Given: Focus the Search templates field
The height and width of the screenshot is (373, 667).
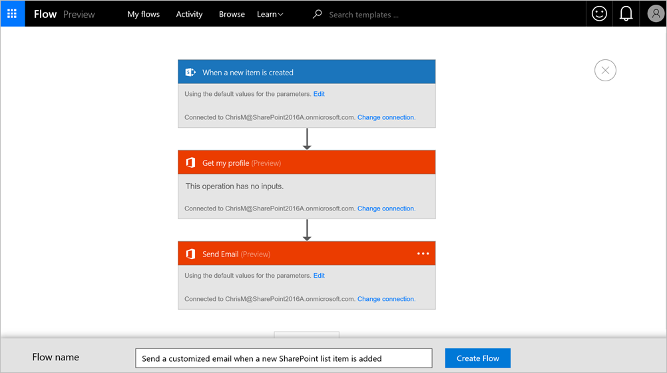Looking at the screenshot, I should (x=363, y=15).
